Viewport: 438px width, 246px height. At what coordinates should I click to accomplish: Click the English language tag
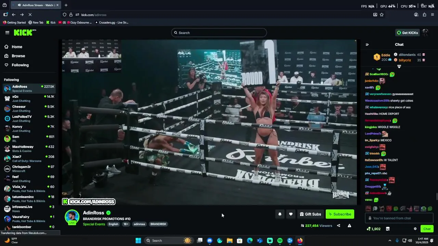pyautogui.click(x=113, y=224)
